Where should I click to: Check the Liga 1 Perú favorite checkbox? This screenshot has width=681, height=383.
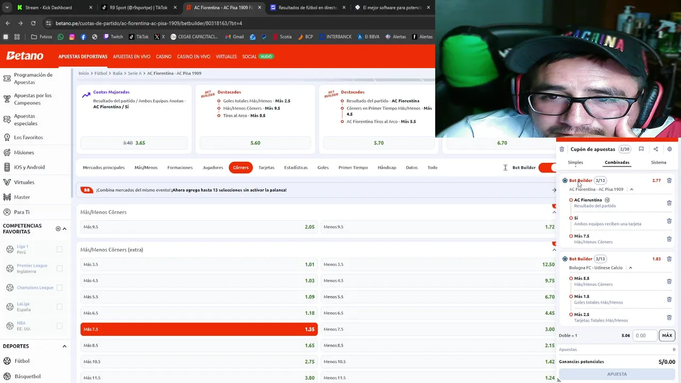point(60,249)
